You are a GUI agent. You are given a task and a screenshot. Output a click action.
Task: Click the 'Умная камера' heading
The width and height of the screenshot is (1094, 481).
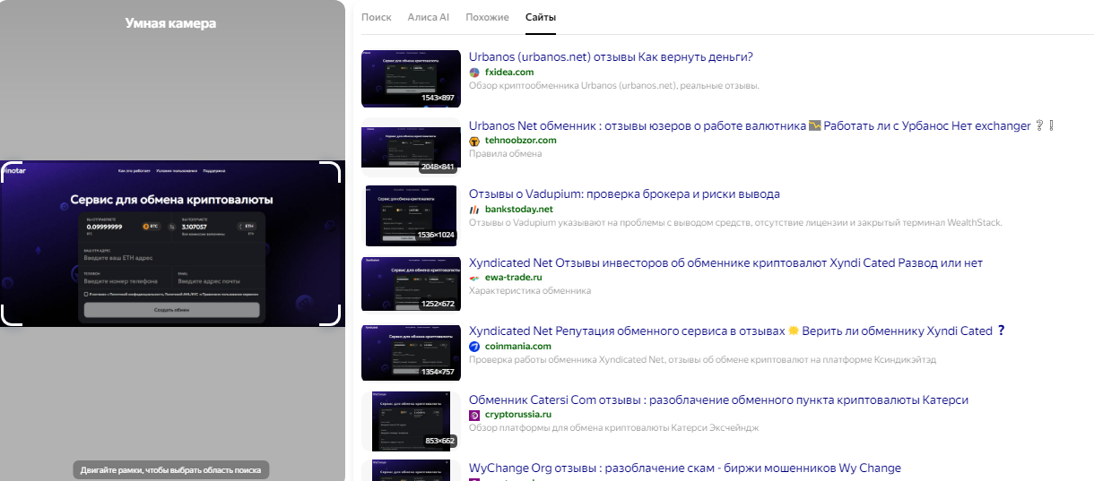coord(171,23)
